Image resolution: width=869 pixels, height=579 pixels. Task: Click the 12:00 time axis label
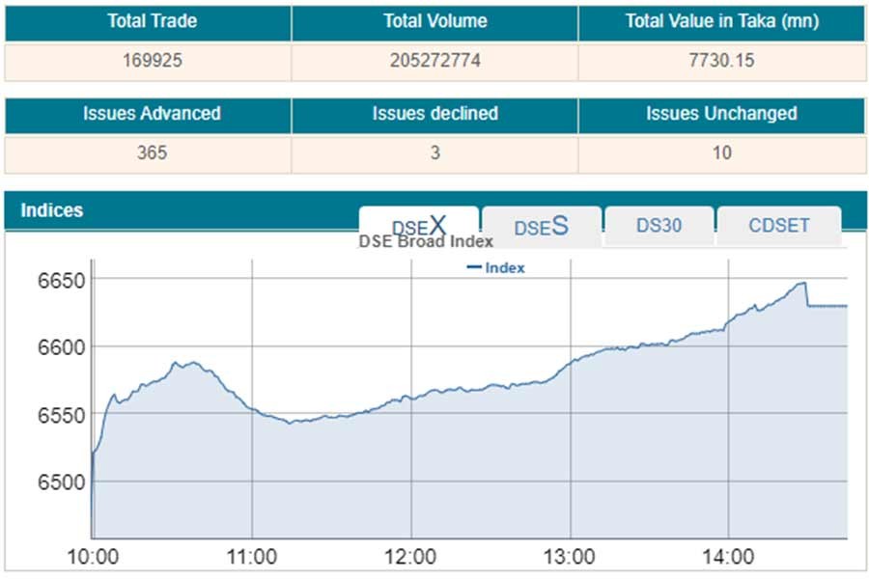pyautogui.click(x=411, y=558)
